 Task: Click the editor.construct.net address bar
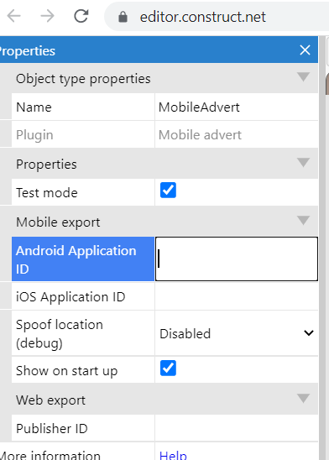pos(217,17)
